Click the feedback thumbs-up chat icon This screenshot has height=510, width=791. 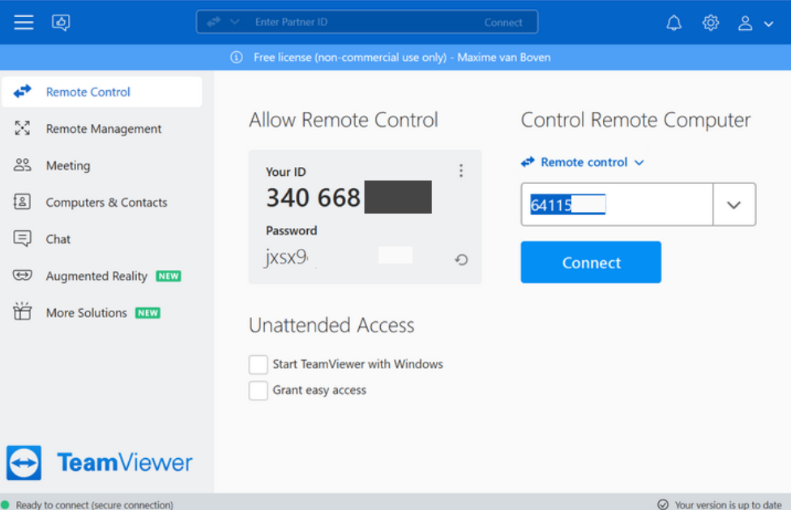coord(61,22)
